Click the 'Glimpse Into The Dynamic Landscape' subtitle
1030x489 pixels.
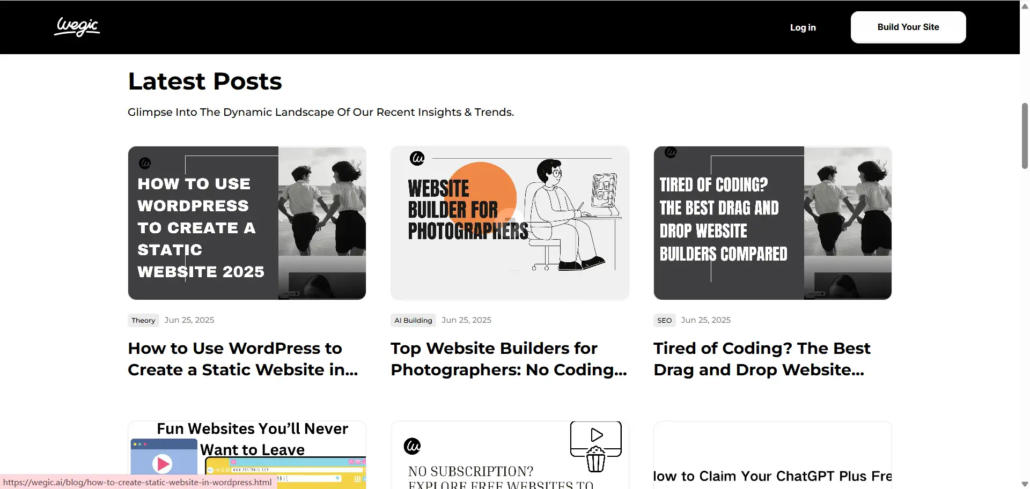tap(321, 112)
